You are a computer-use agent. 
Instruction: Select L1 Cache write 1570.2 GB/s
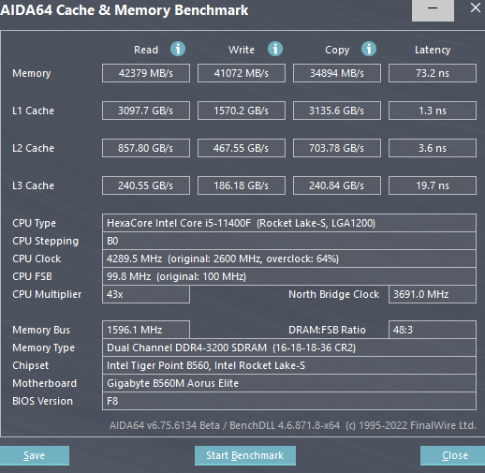point(242,111)
